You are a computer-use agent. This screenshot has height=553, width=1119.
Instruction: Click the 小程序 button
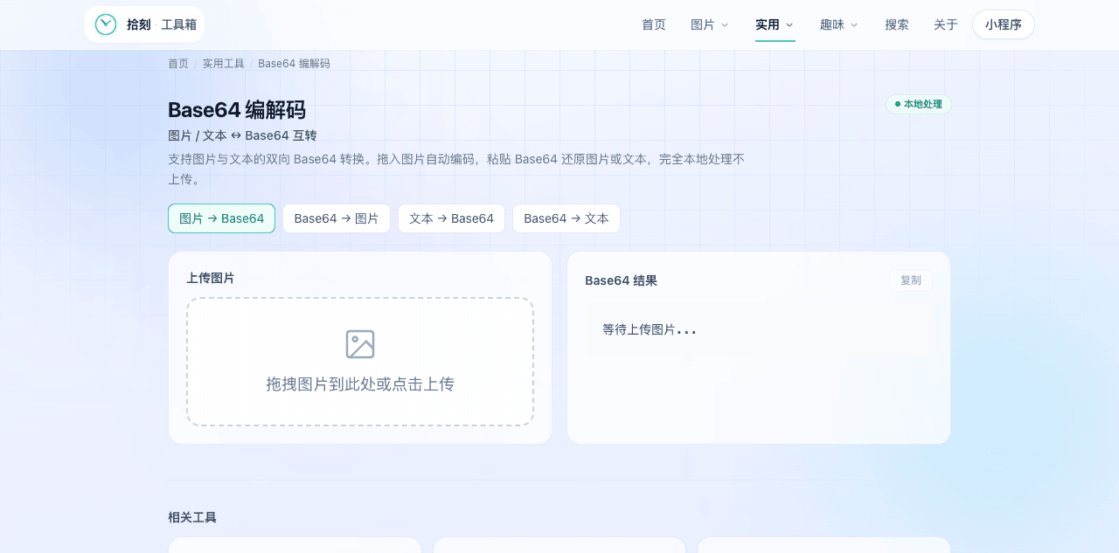(1004, 24)
